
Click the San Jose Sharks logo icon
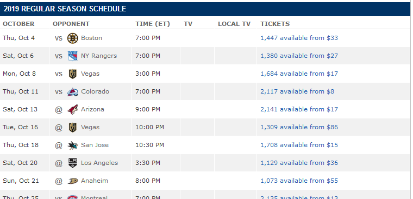point(72,145)
